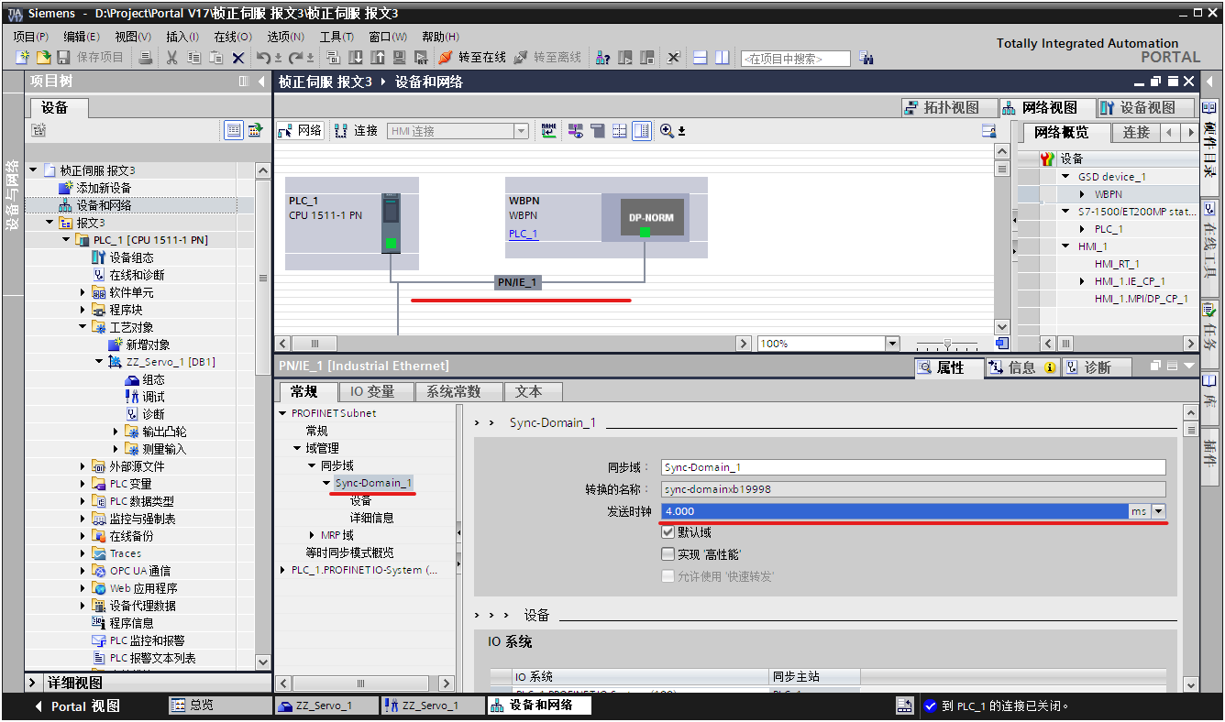This screenshot has width=1225, height=722.
Task: Open the Tools menu
Action: (x=337, y=37)
